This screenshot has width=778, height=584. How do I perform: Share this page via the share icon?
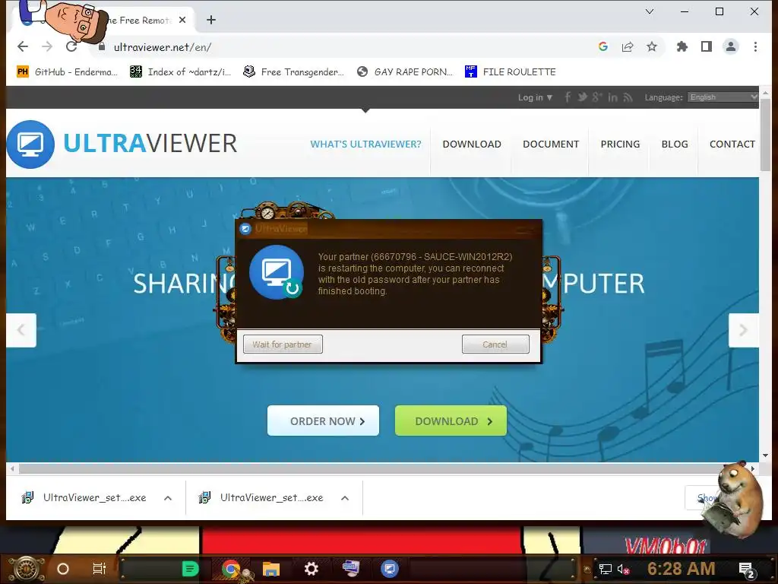tap(628, 46)
